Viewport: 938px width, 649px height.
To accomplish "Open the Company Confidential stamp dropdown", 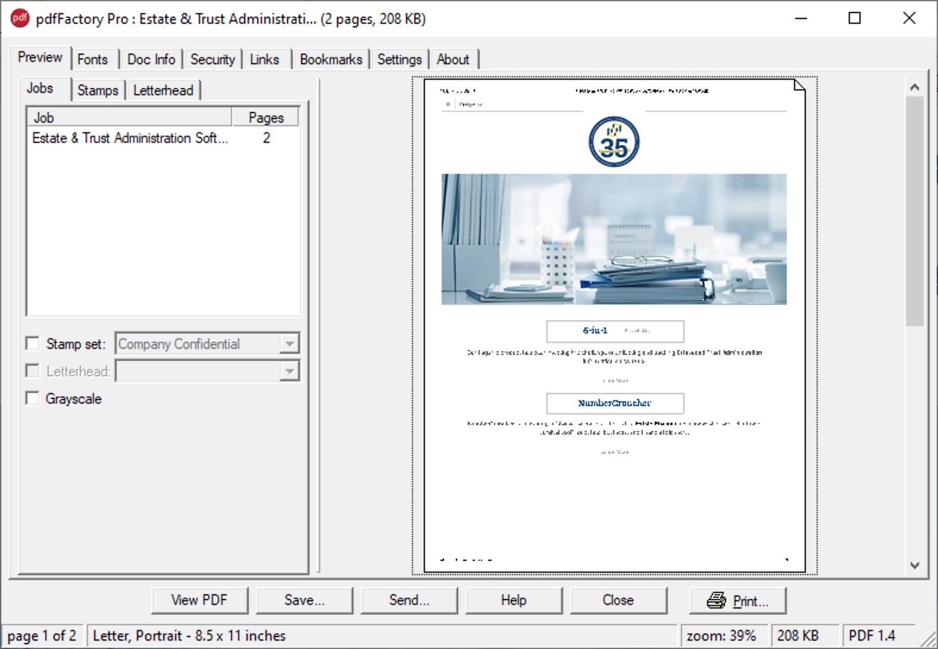I will pos(289,344).
